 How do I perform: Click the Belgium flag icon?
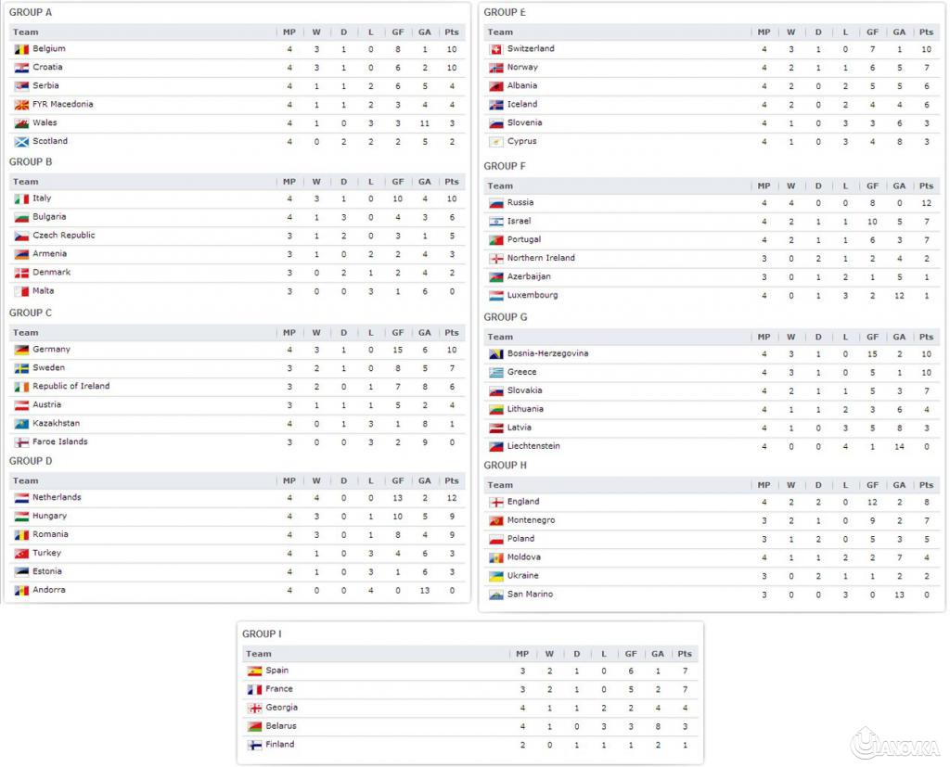[21, 49]
